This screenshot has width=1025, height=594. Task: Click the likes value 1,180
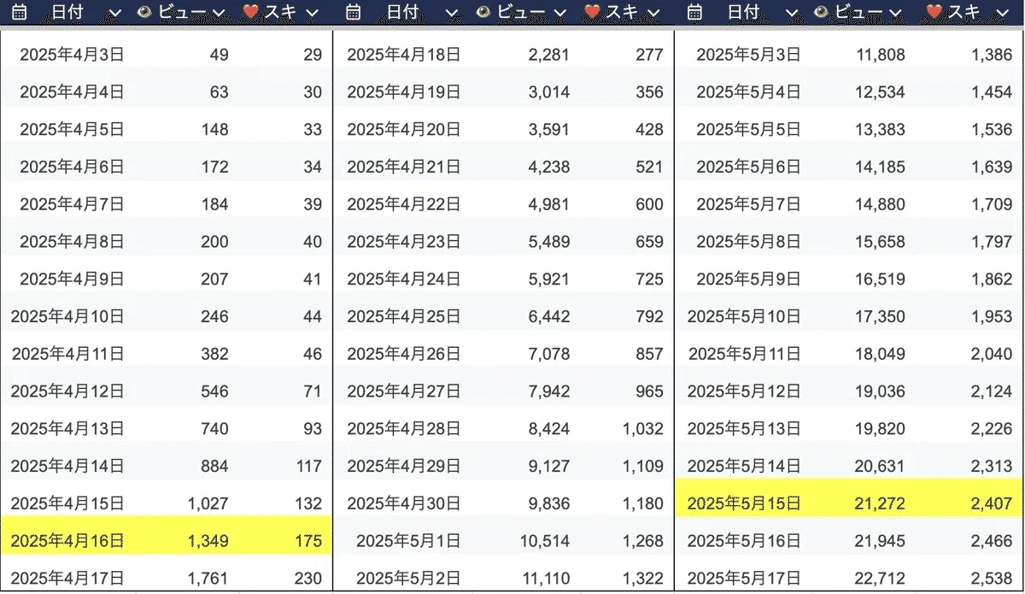coord(642,503)
